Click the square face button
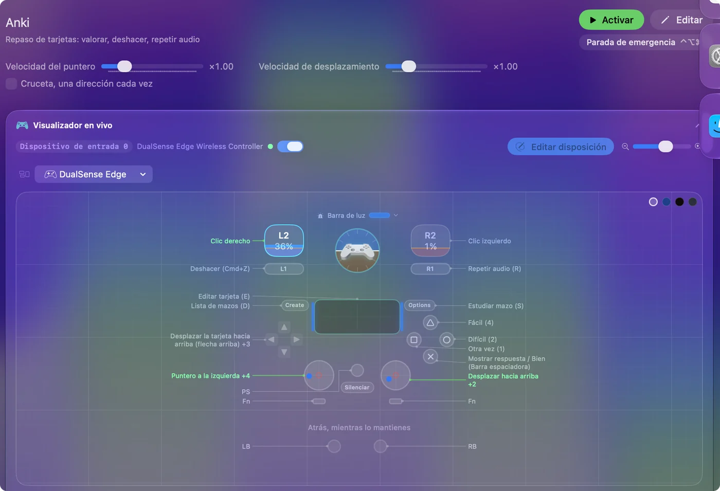Image resolution: width=720 pixels, height=491 pixels. point(414,340)
